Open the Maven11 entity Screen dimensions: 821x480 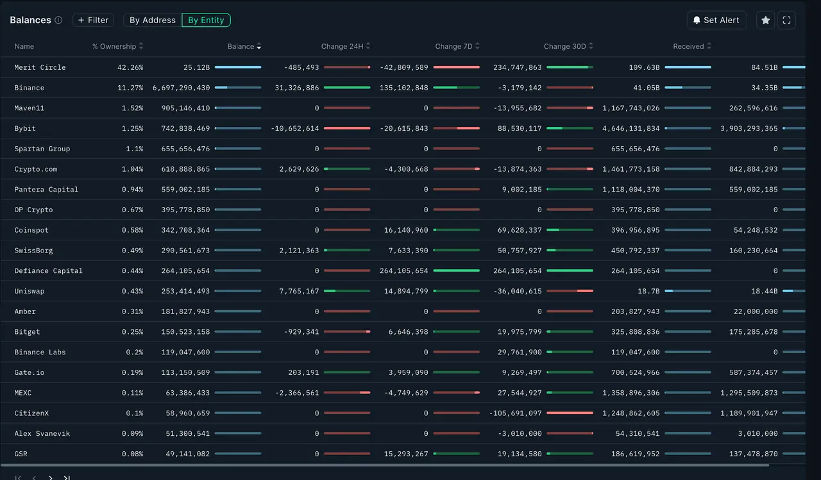click(30, 108)
